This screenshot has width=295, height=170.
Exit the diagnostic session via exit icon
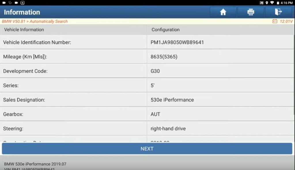pos(278,12)
